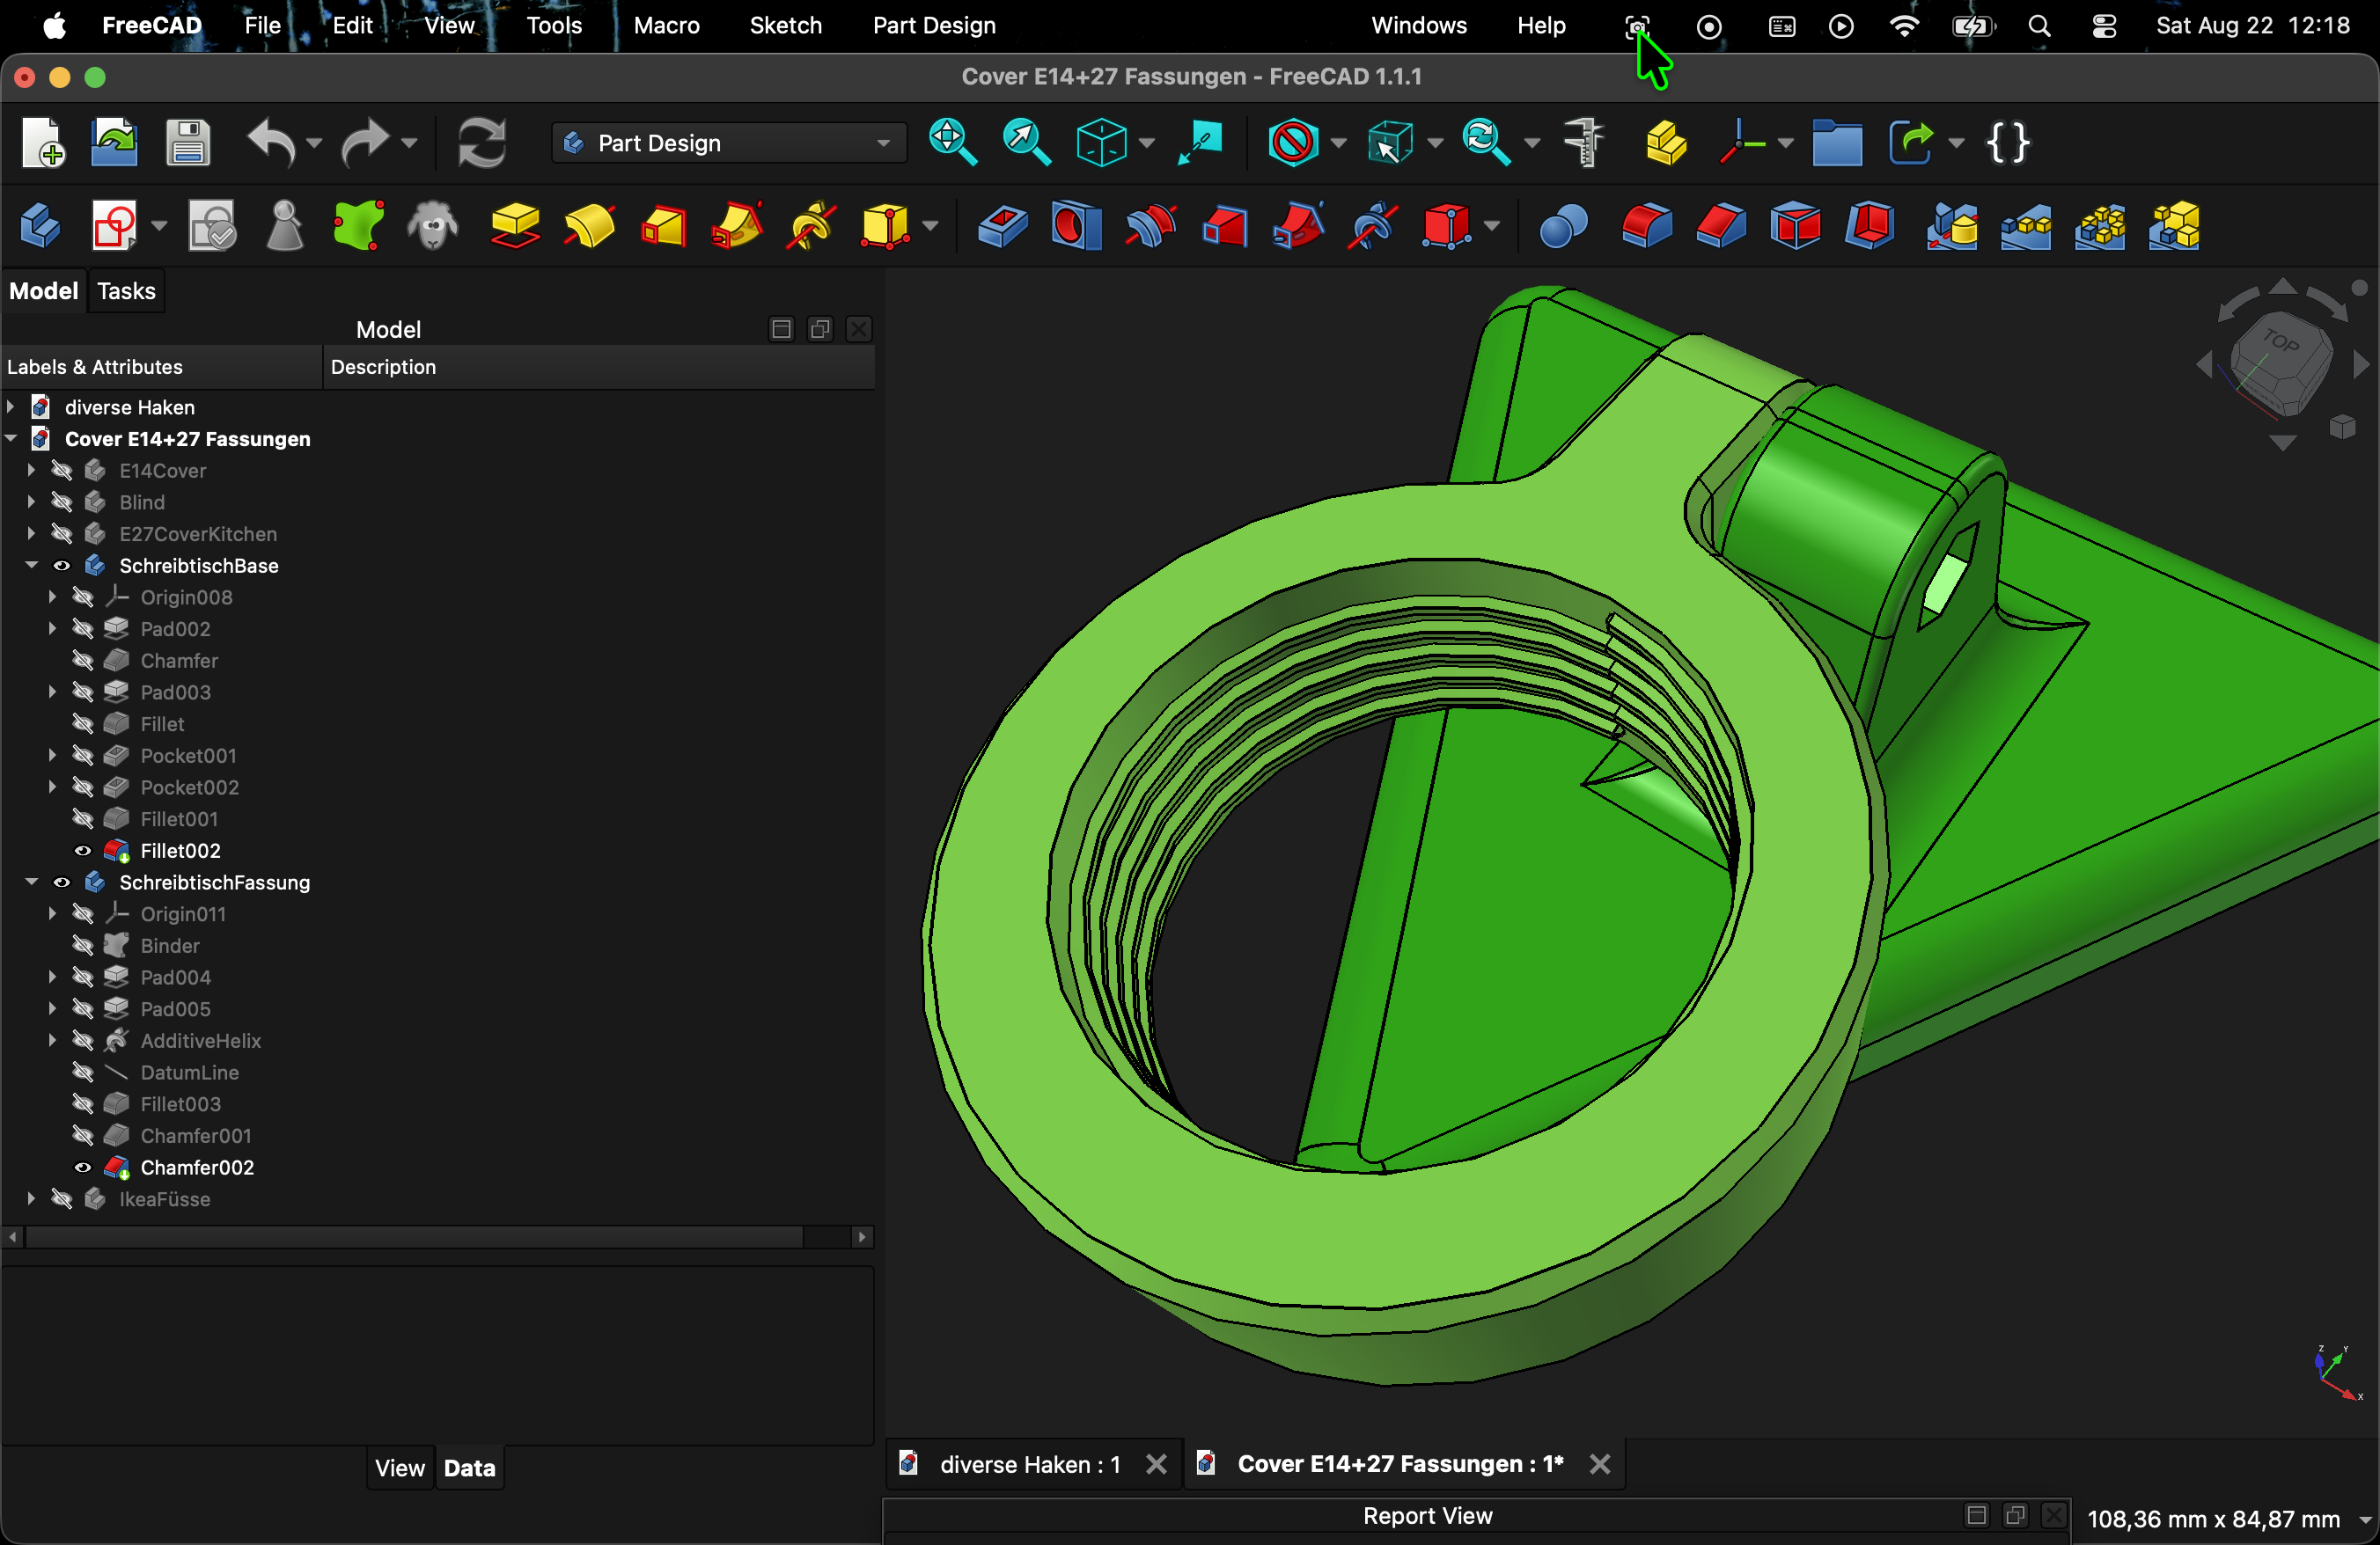
Task: Open the undo history dropdown arrow
Action: pyautogui.click(x=314, y=144)
